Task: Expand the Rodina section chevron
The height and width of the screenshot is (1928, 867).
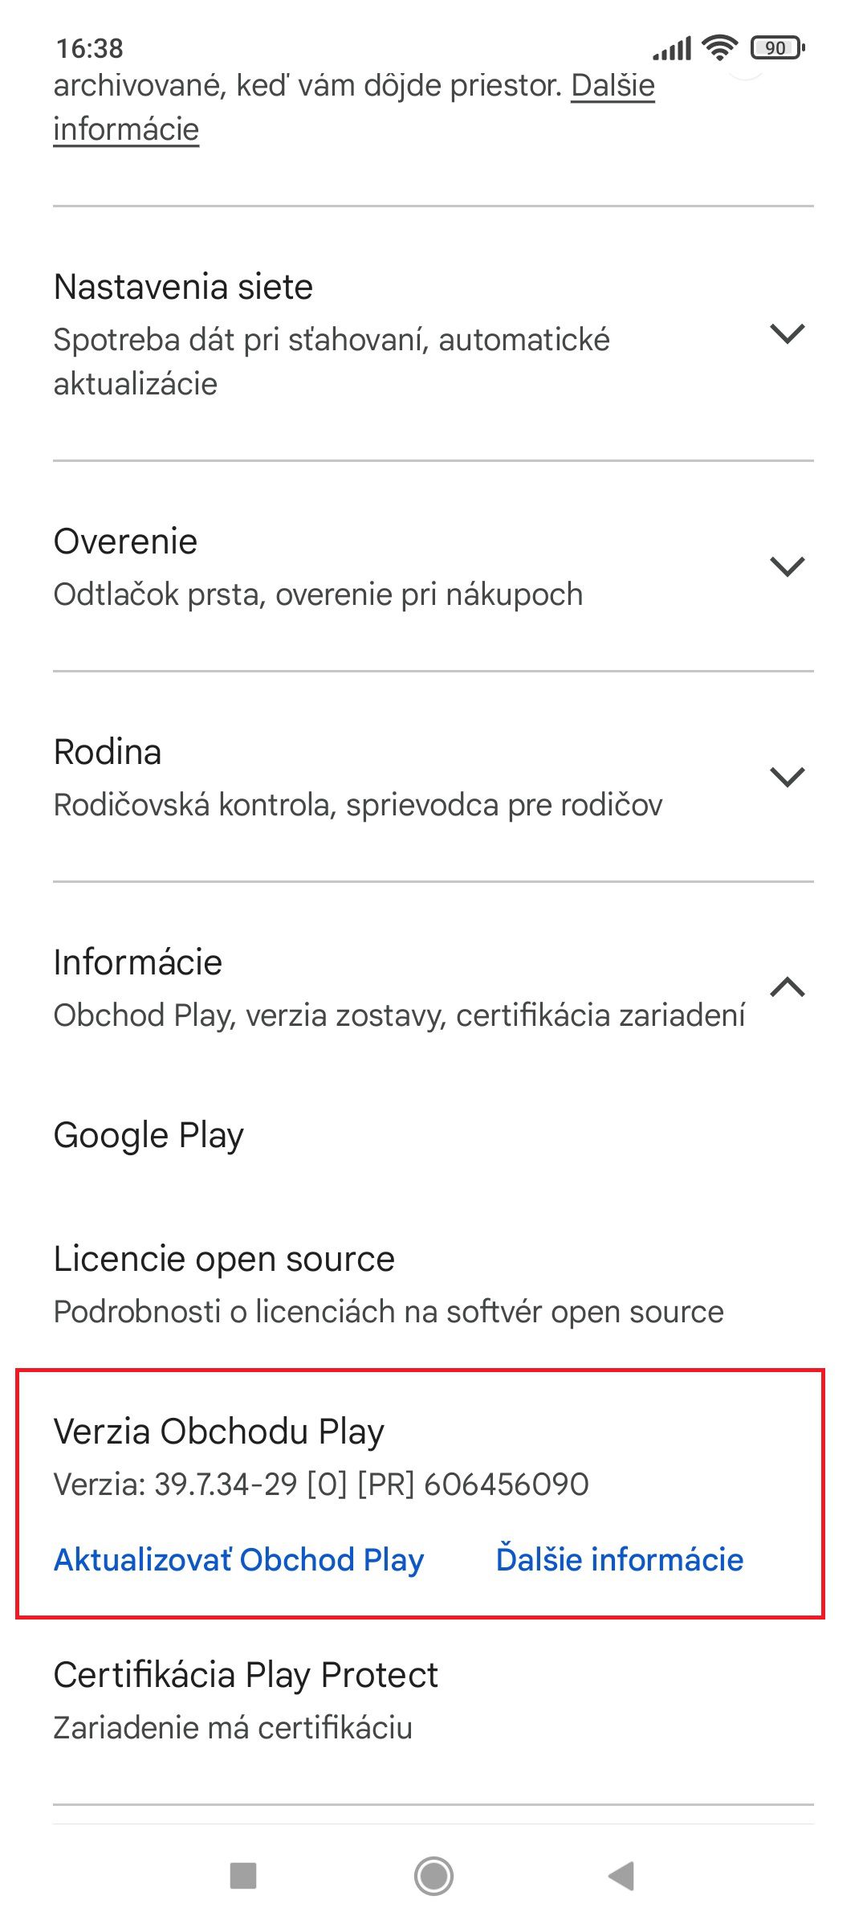Action: pyautogui.click(x=787, y=777)
